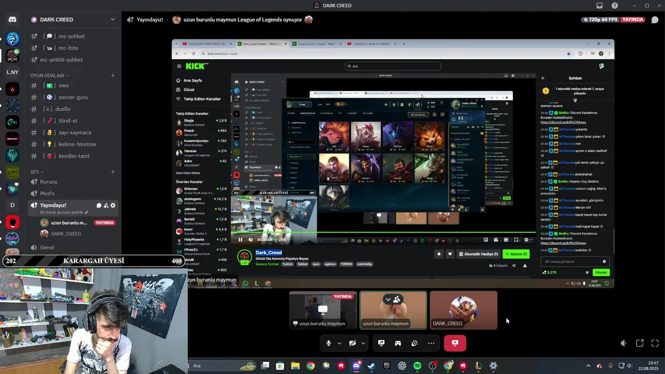Open the kendini-tanıt channel

point(73,156)
